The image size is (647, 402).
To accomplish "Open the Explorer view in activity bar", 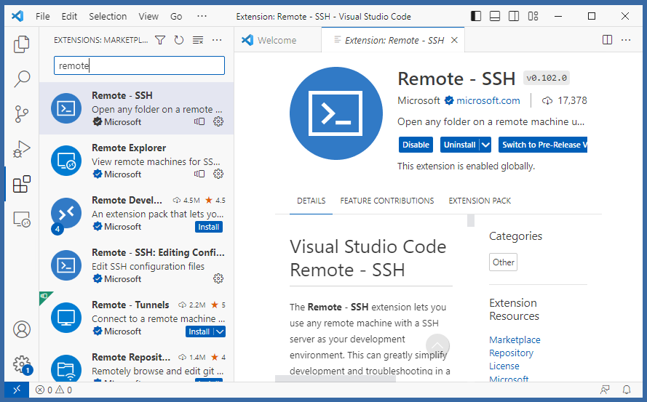I will pyautogui.click(x=21, y=44).
